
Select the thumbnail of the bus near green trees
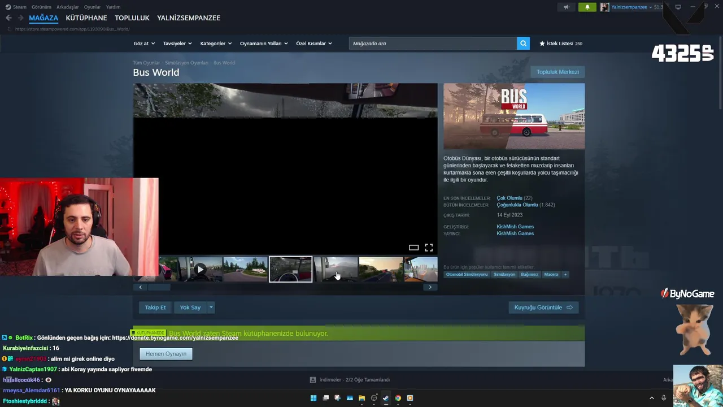coord(245,270)
